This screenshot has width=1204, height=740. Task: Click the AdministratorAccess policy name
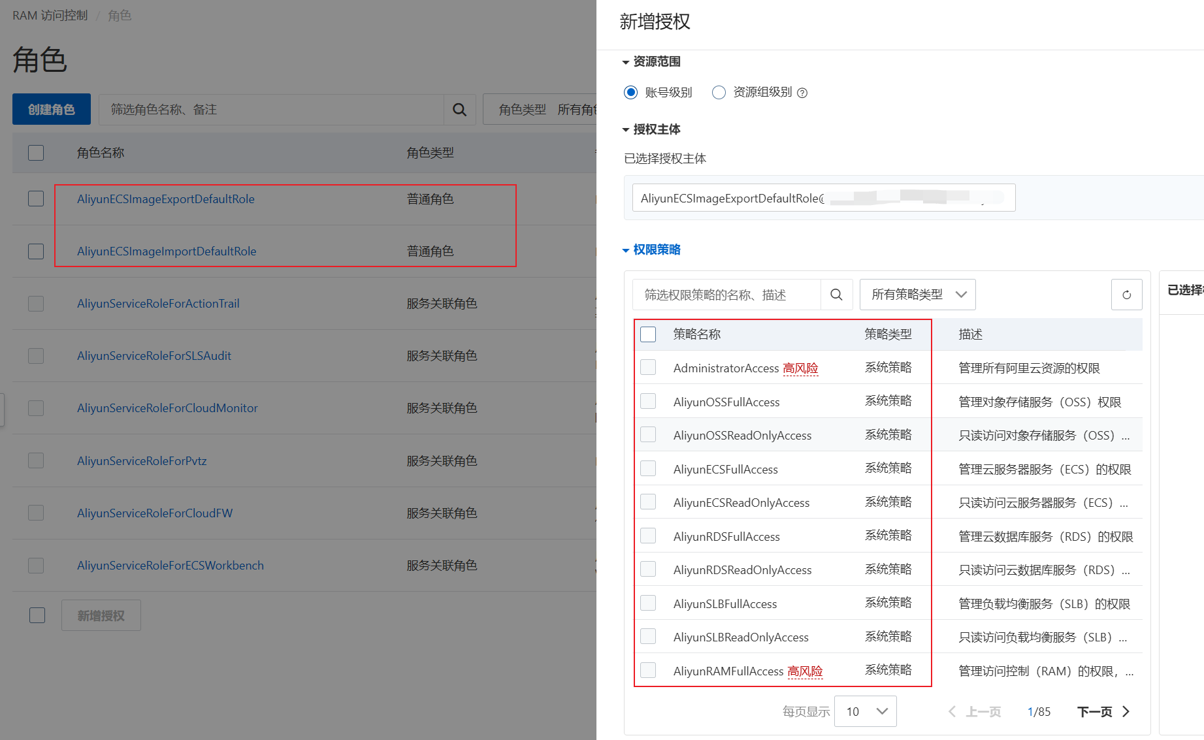point(726,368)
